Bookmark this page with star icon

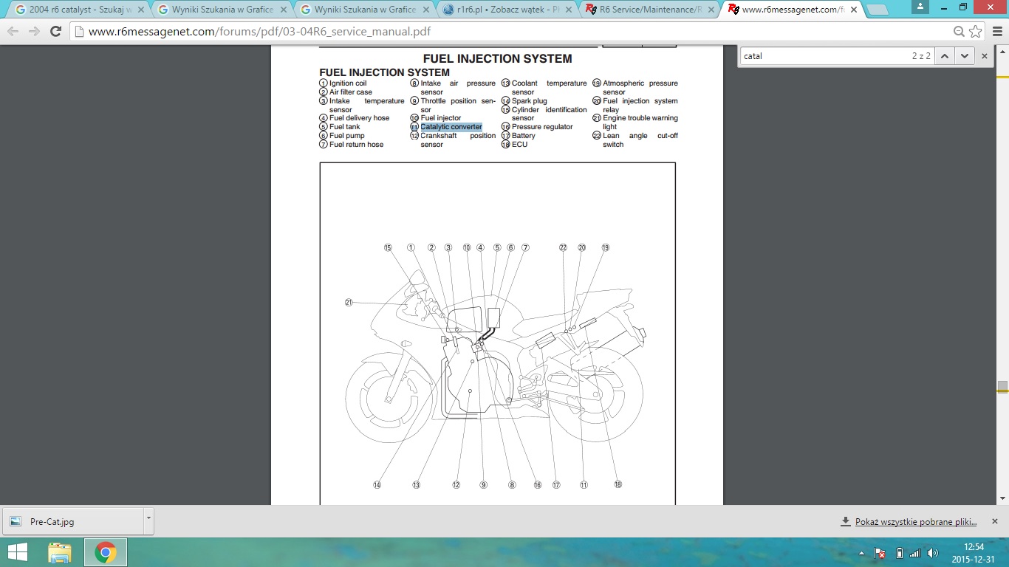[976, 32]
